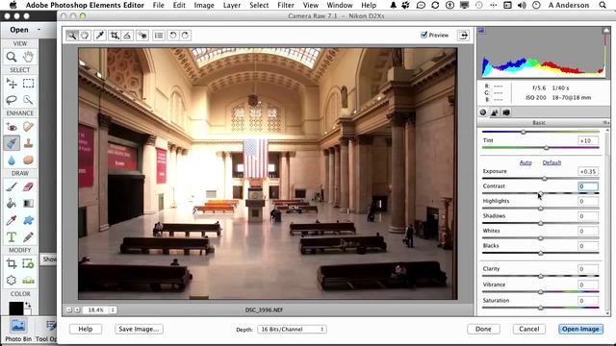Select the Custom Shape tool
Viewport: 616px width, 346px height.
coord(28,220)
